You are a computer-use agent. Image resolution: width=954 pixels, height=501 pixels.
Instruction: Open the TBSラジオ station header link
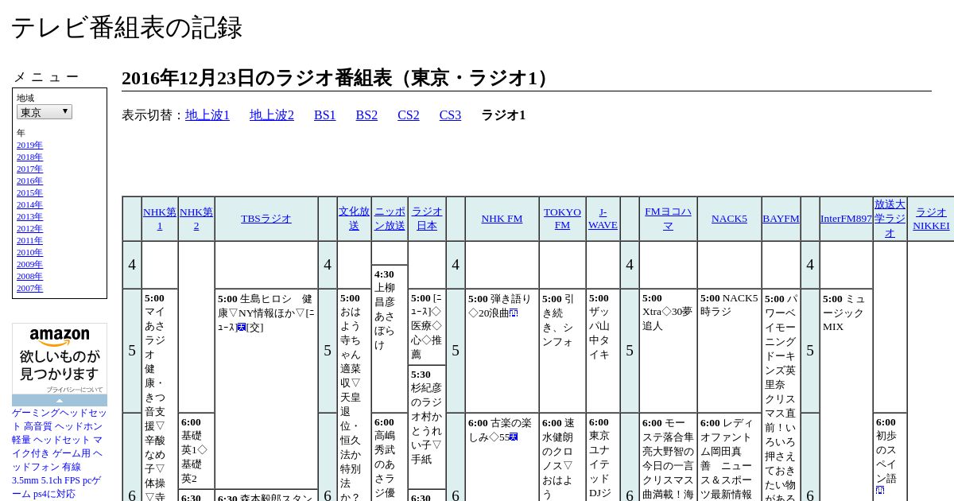266,219
